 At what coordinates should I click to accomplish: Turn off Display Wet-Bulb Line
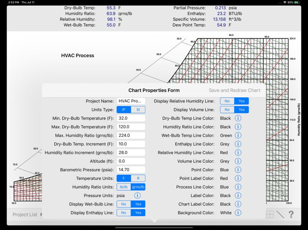[124, 204]
